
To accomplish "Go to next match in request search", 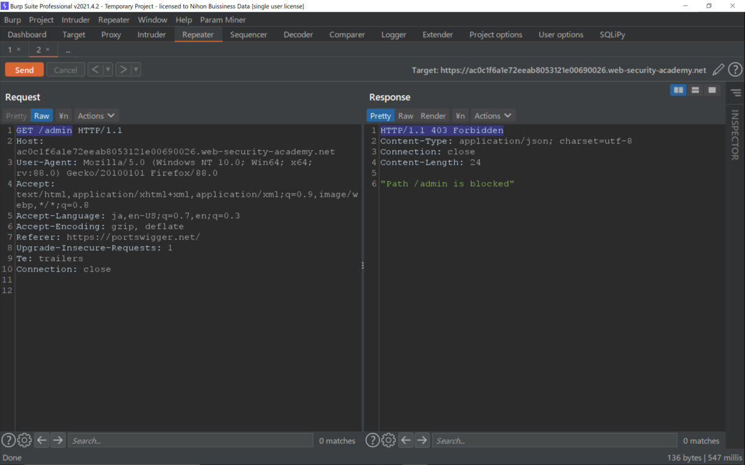I will (58, 440).
